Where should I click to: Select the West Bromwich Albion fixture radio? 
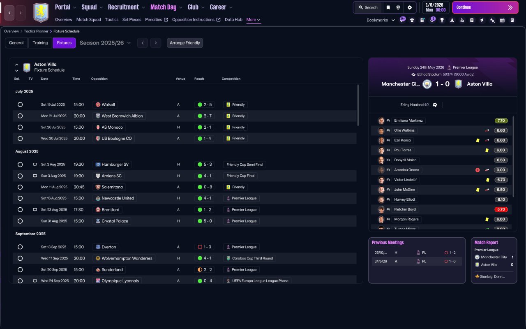click(20, 116)
